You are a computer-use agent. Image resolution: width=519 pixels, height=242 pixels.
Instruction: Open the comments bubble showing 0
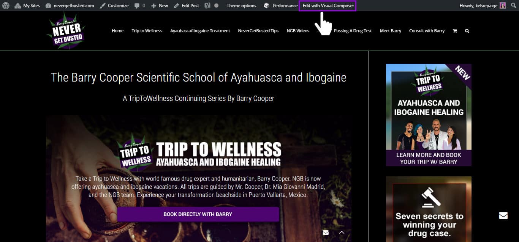click(x=139, y=6)
